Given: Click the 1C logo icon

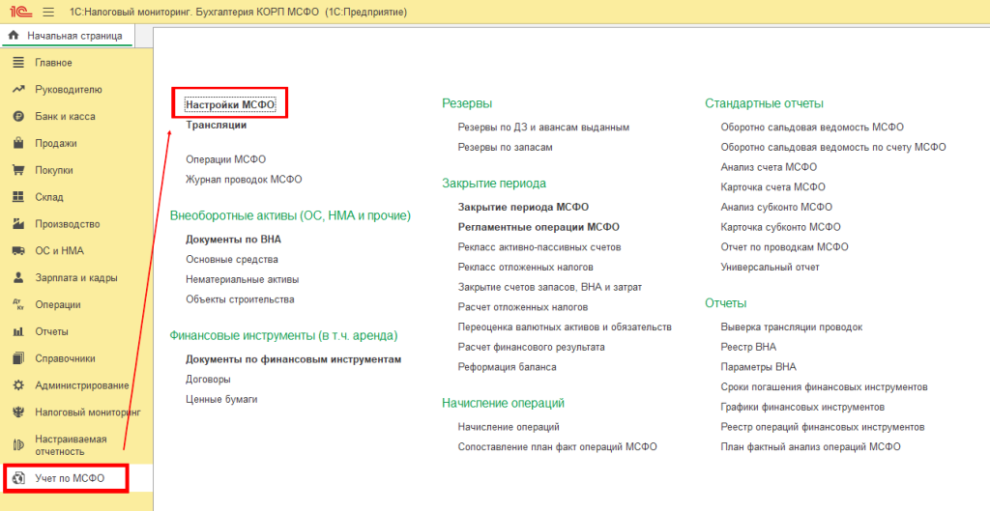Looking at the screenshot, I should point(18,12).
